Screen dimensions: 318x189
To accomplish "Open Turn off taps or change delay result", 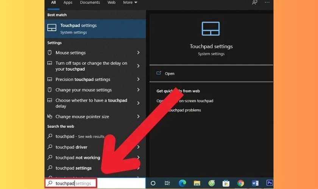I will click(95, 66).
